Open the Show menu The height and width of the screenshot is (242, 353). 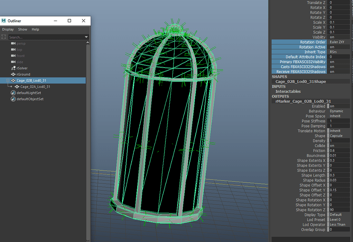coord(22,29)
